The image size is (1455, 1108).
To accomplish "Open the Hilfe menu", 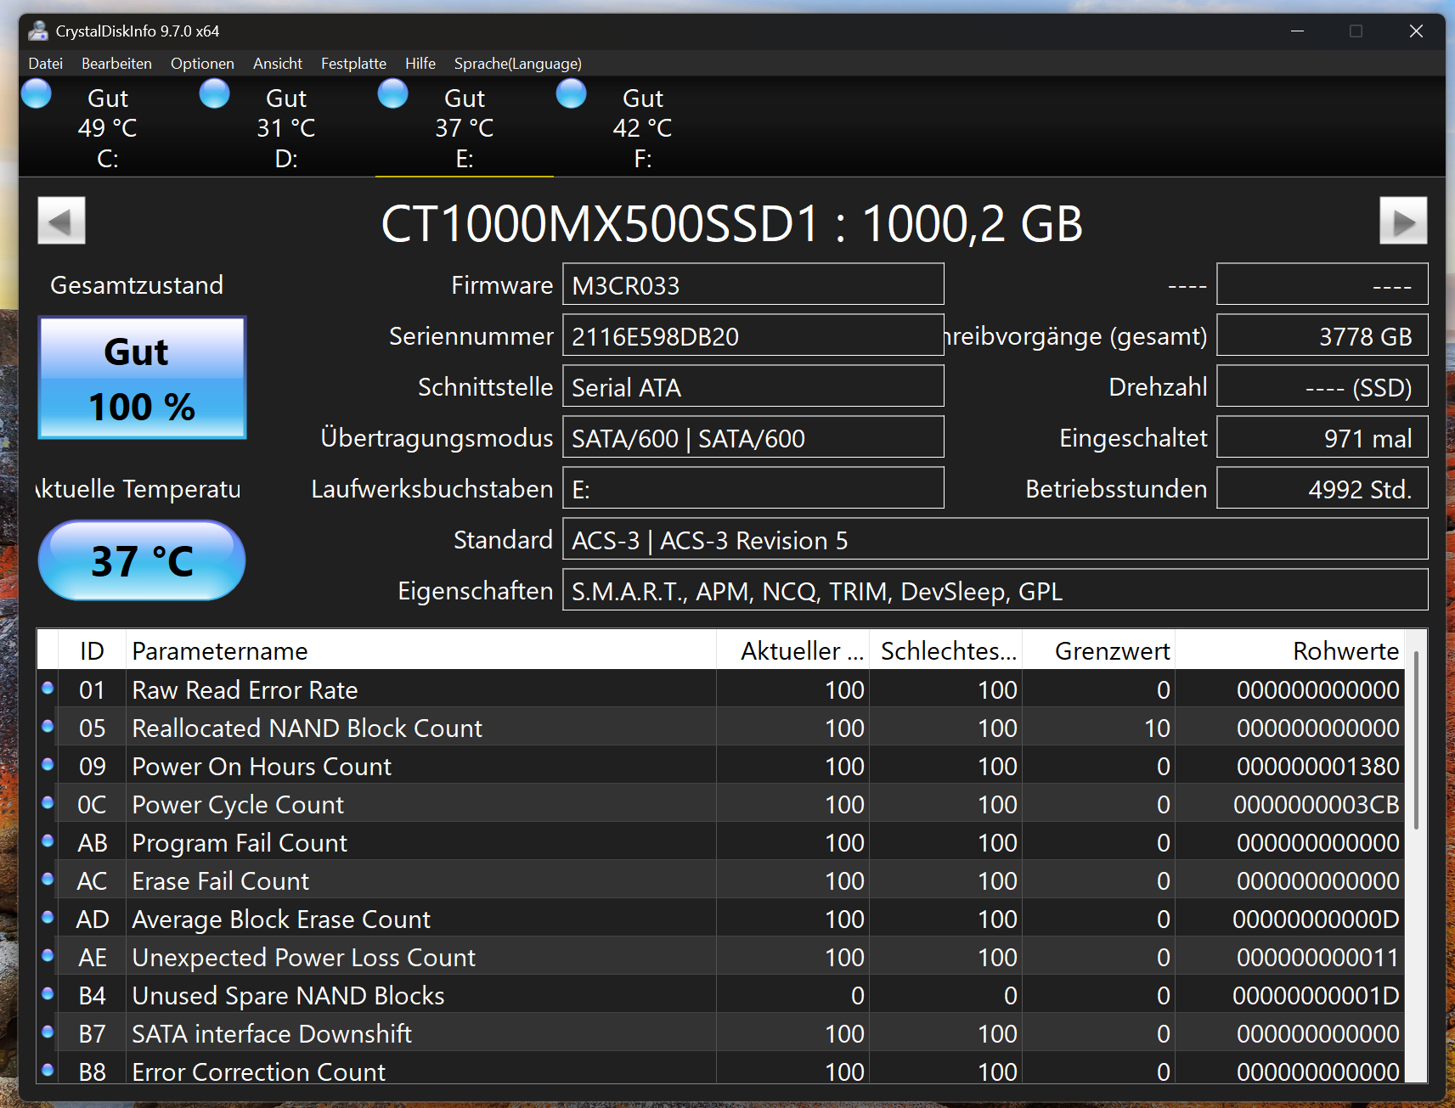I will [x=420, y=64].
